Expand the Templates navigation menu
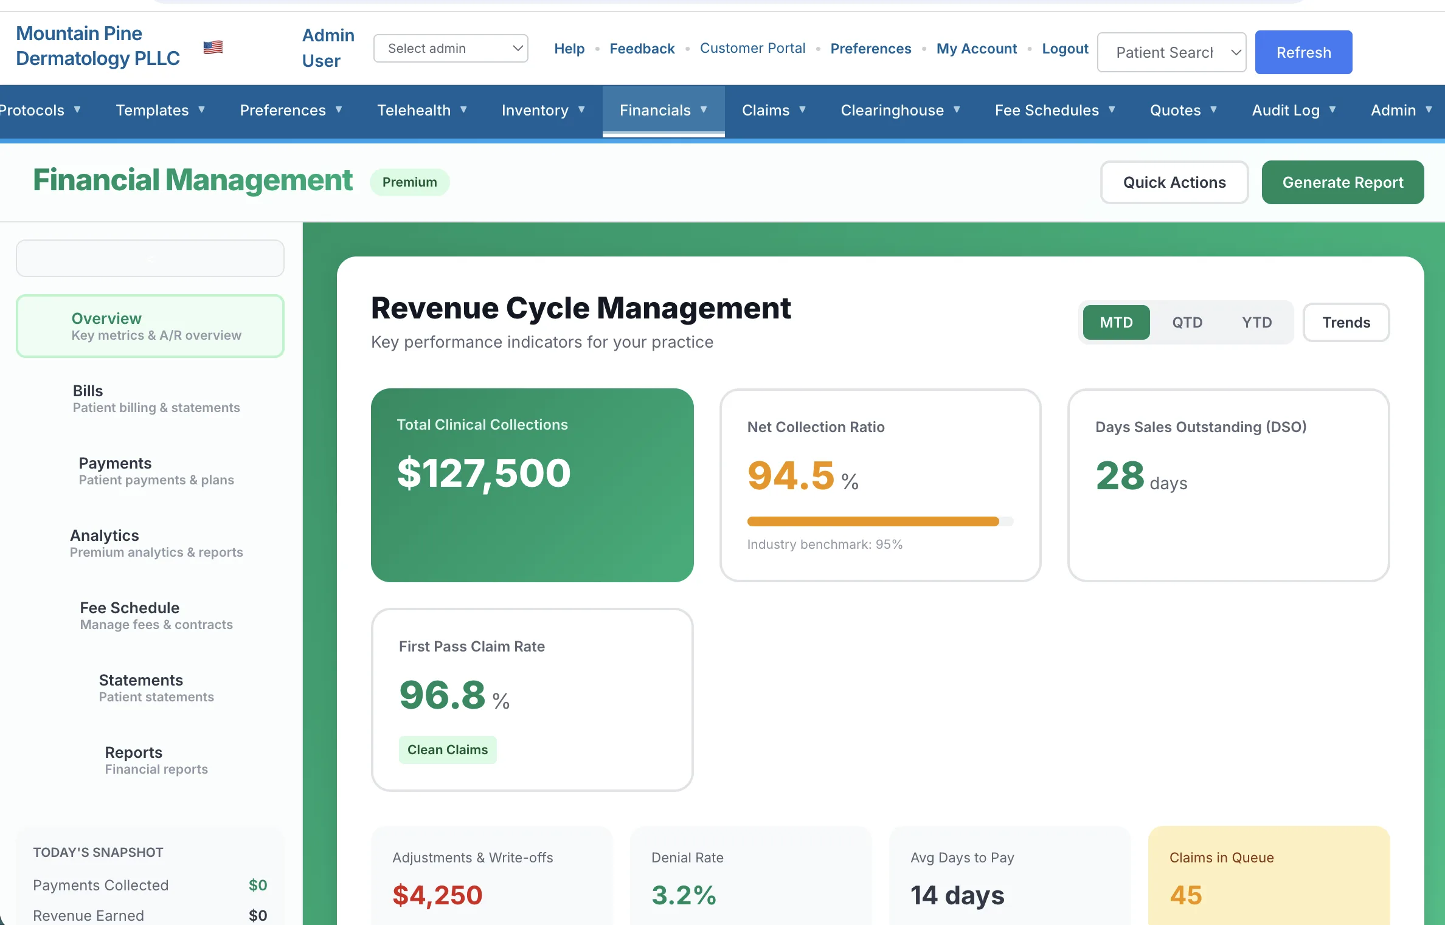1445x925 pixels. [160, 110]
